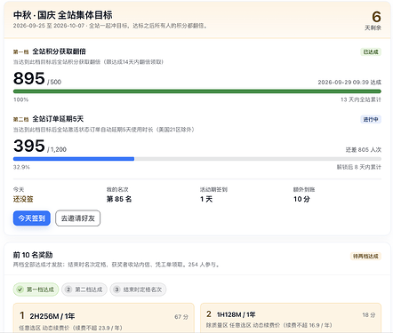Click the title 中秋·国庆 全站集体目标
Image resolution: width=393 pixels, height=333 pixels.
63,15
